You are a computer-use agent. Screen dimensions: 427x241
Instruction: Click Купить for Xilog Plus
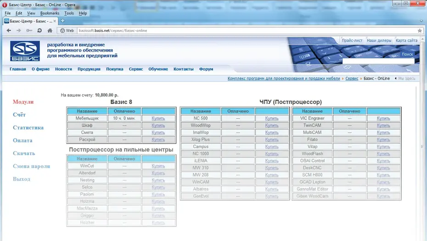[272, 139]
